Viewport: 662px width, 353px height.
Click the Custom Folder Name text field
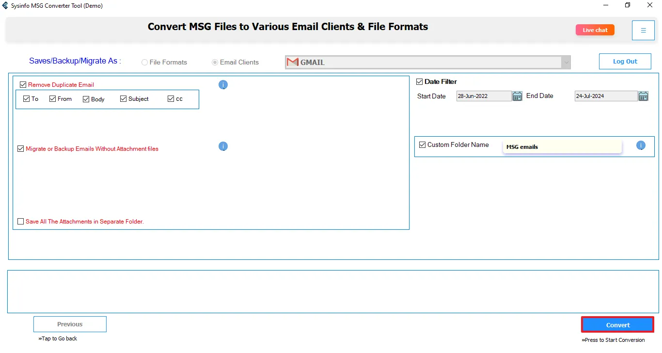point(562,147)
